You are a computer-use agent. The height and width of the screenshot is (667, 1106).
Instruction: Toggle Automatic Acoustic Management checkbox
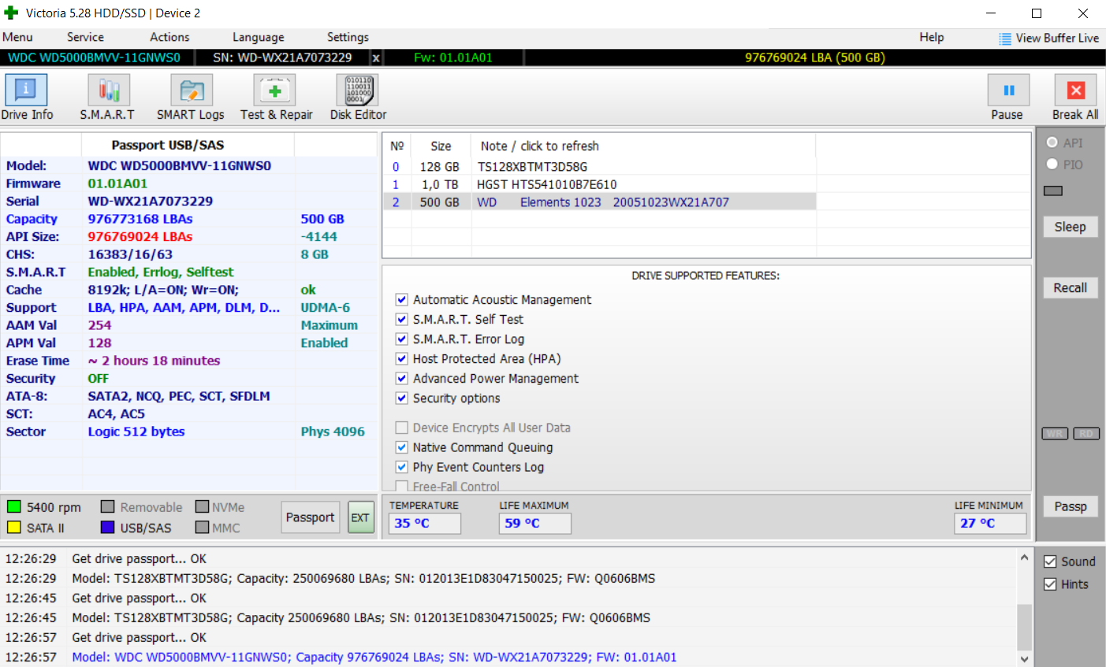[x=402, y=300]
